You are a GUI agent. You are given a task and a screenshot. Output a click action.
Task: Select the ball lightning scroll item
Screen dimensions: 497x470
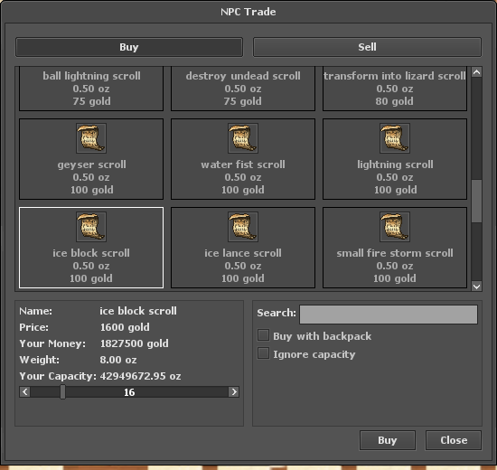tap(91, 89)
